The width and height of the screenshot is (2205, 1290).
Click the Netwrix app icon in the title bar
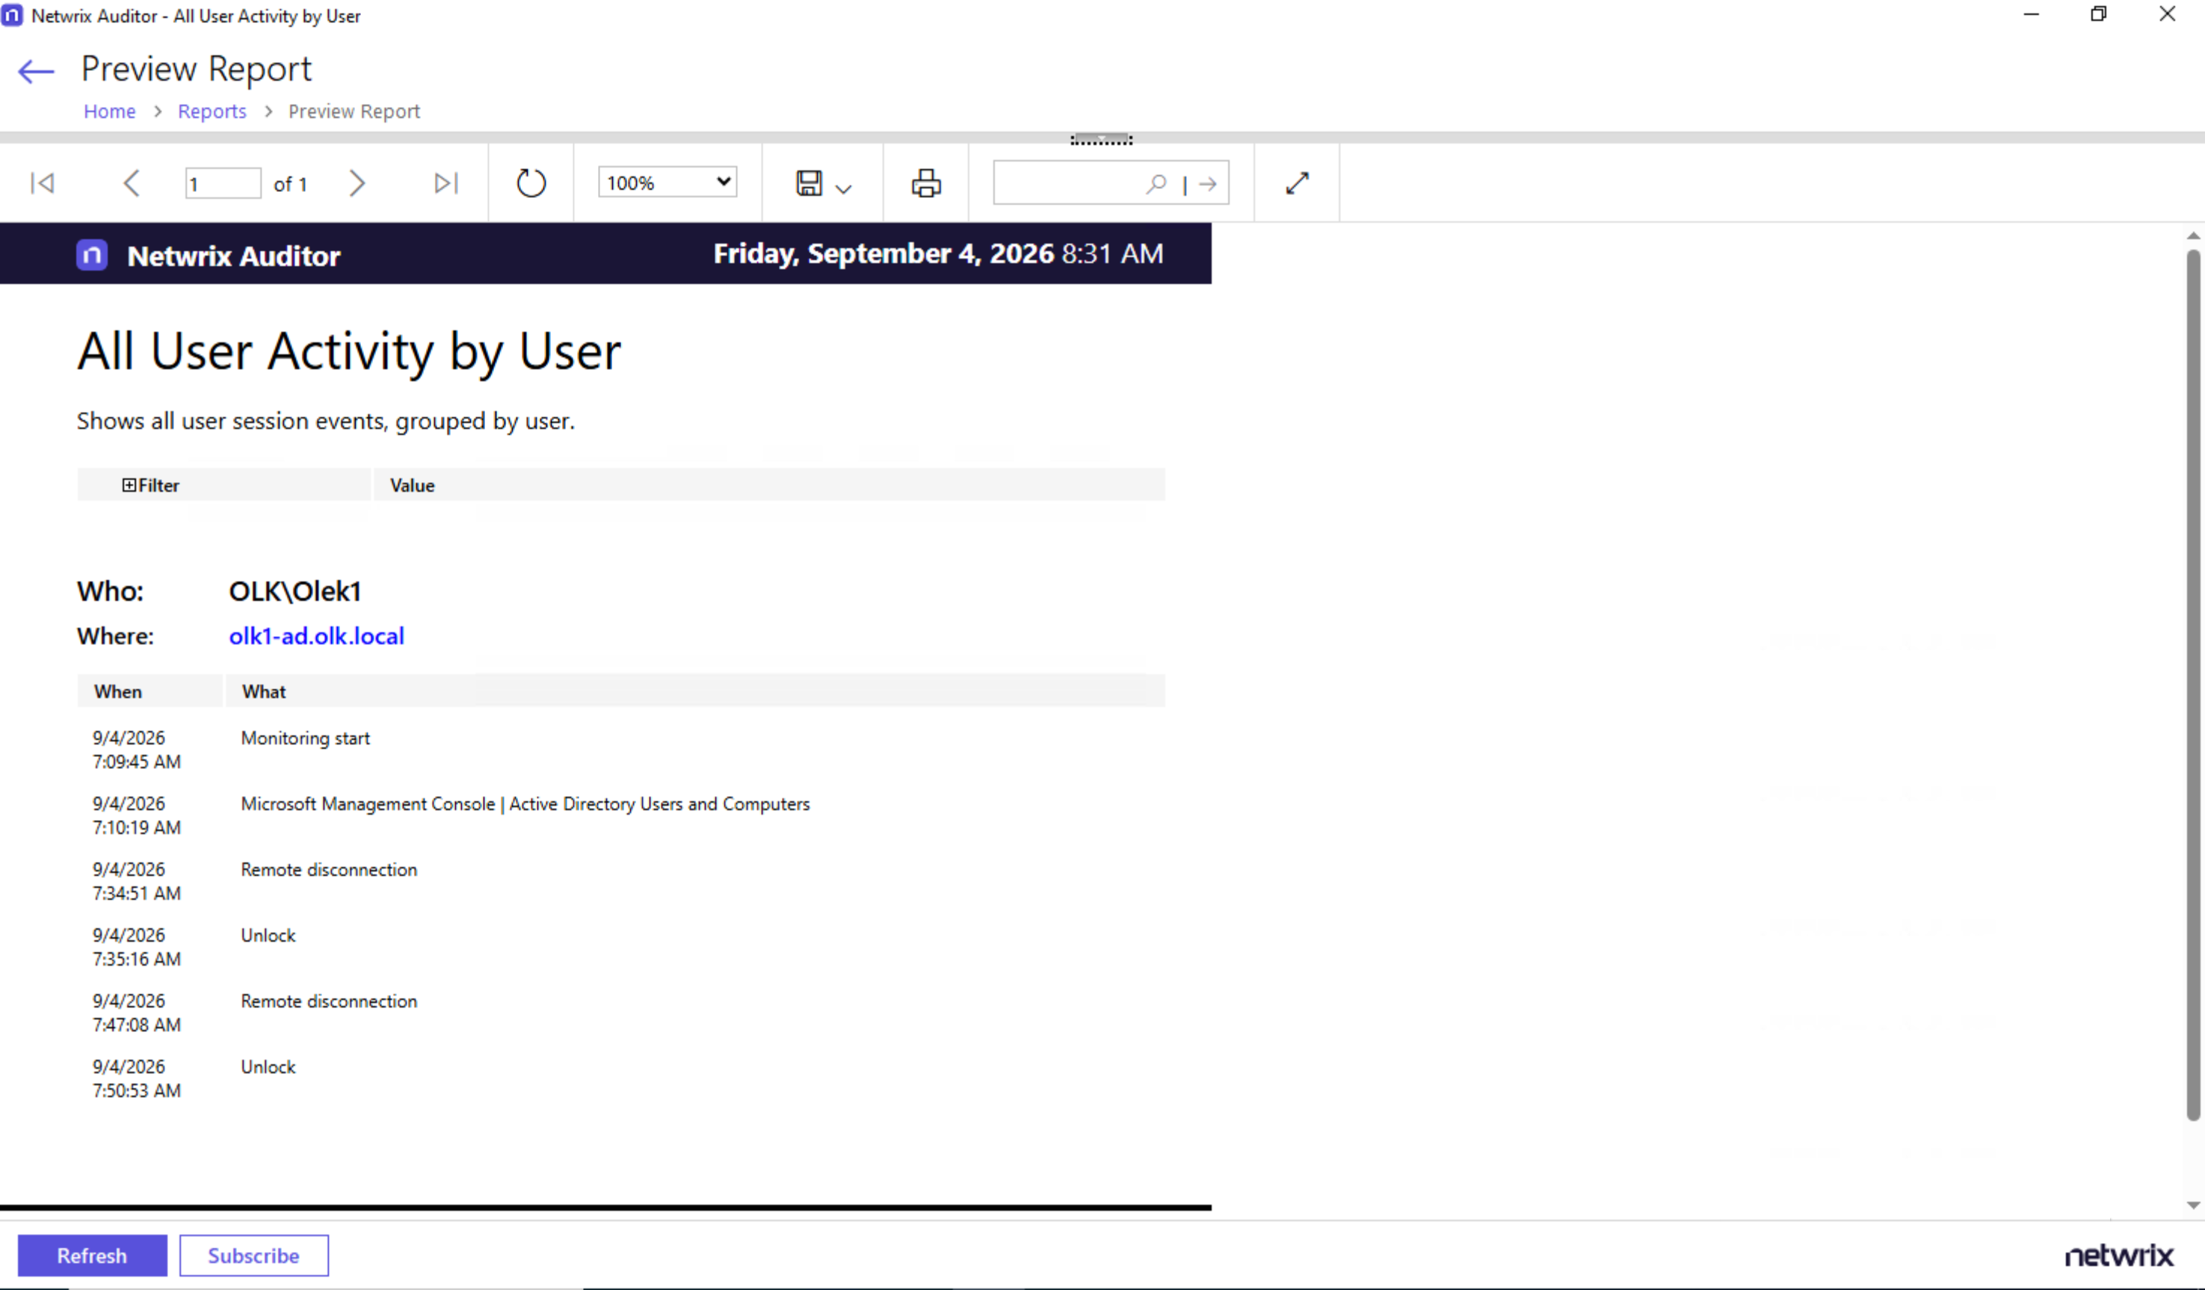click(x=12, y=15)
